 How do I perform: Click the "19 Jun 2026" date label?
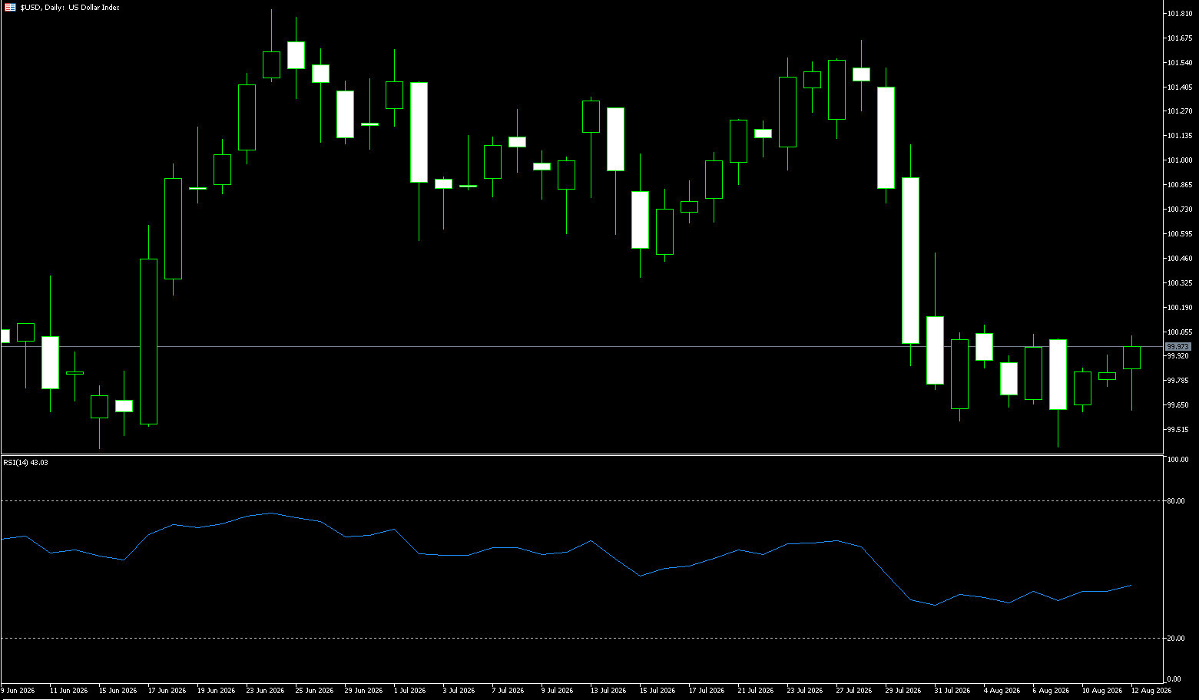[216, 691]
